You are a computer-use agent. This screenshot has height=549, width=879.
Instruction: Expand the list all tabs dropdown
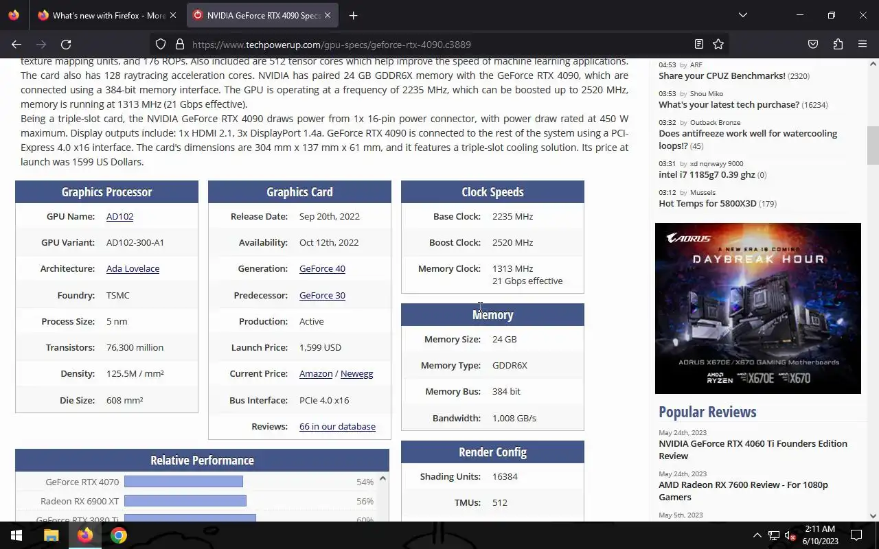tap(743, 15)
